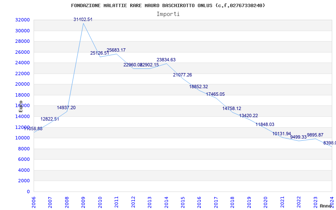
Task: Click the x-axis year 2021
Action: (x=282, y=202)
